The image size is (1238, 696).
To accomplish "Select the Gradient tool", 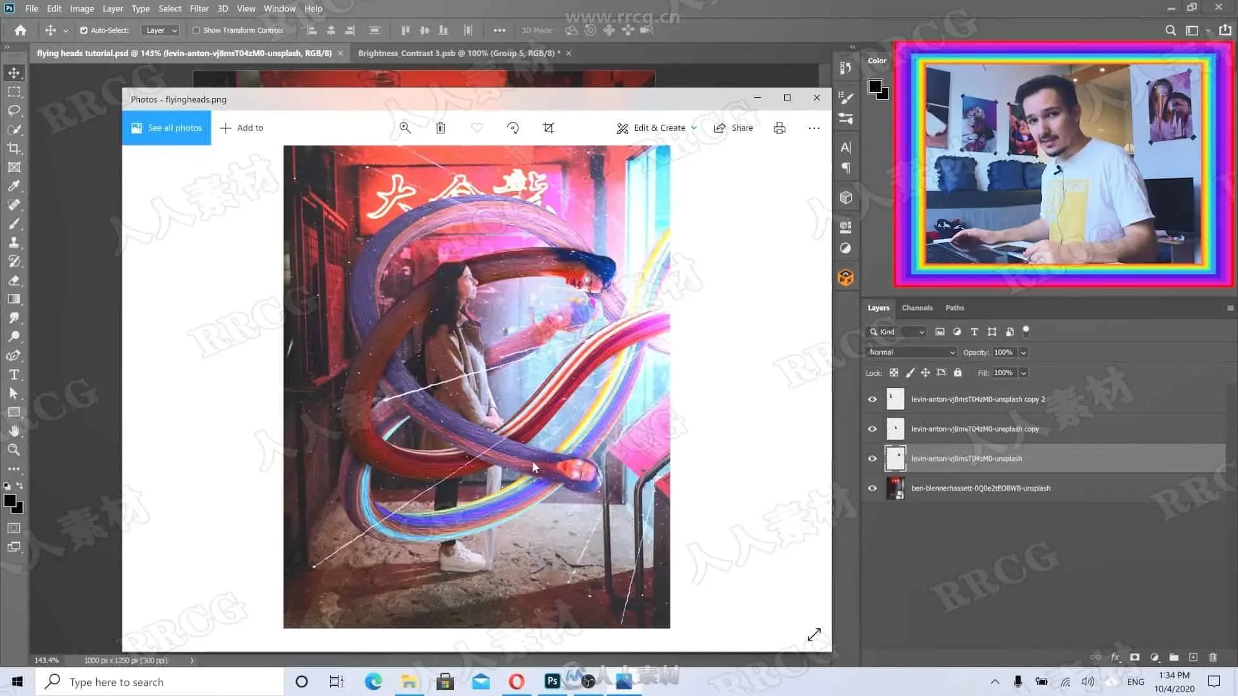I will coord(14,299).
